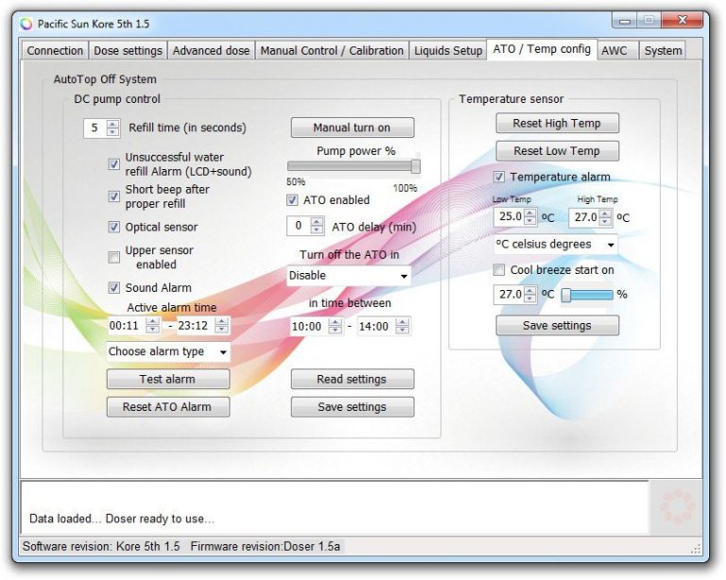
Task: Switch to the Dose settings tab
Action: pos(128,50)
